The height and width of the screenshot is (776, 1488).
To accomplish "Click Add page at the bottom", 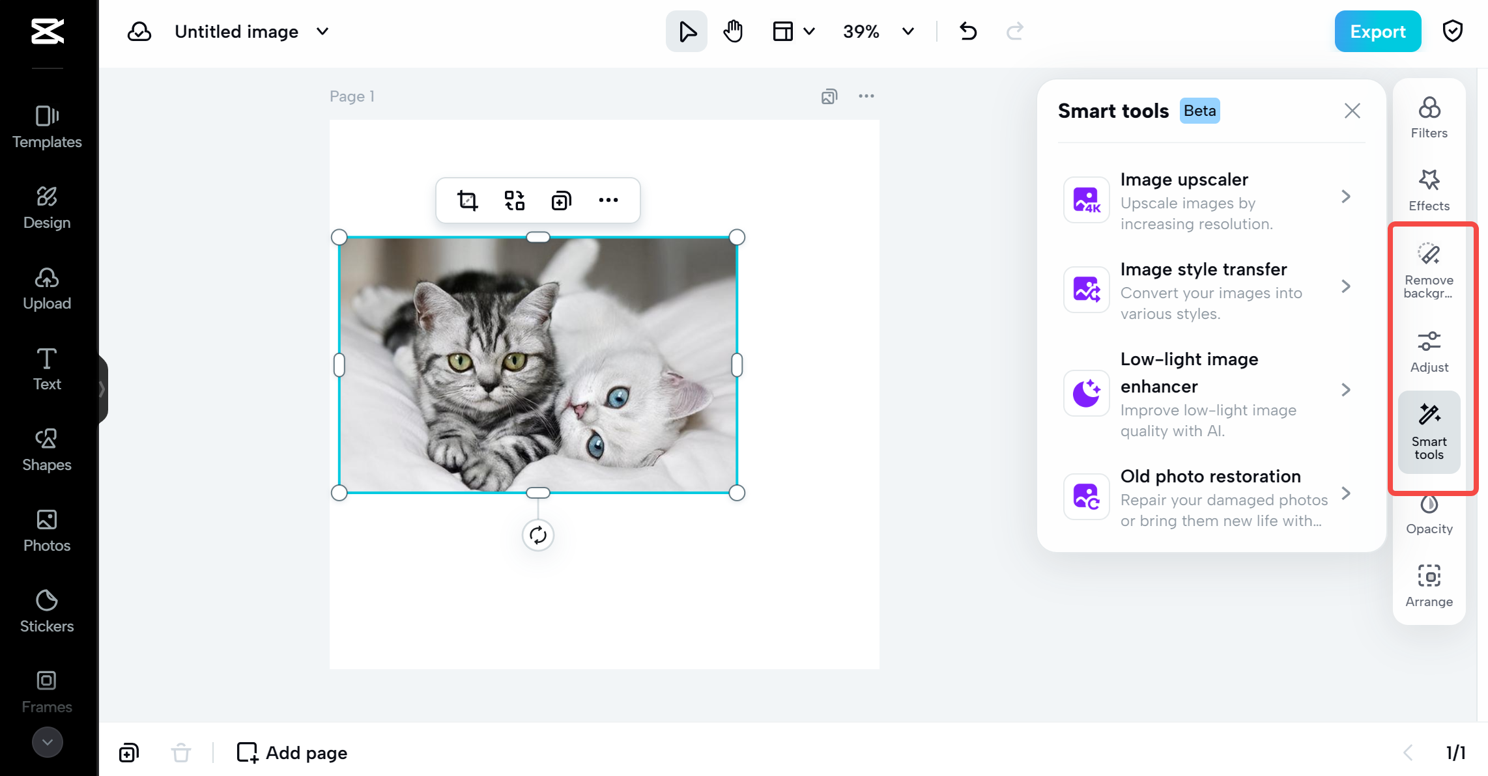I will tap(293, 753).
